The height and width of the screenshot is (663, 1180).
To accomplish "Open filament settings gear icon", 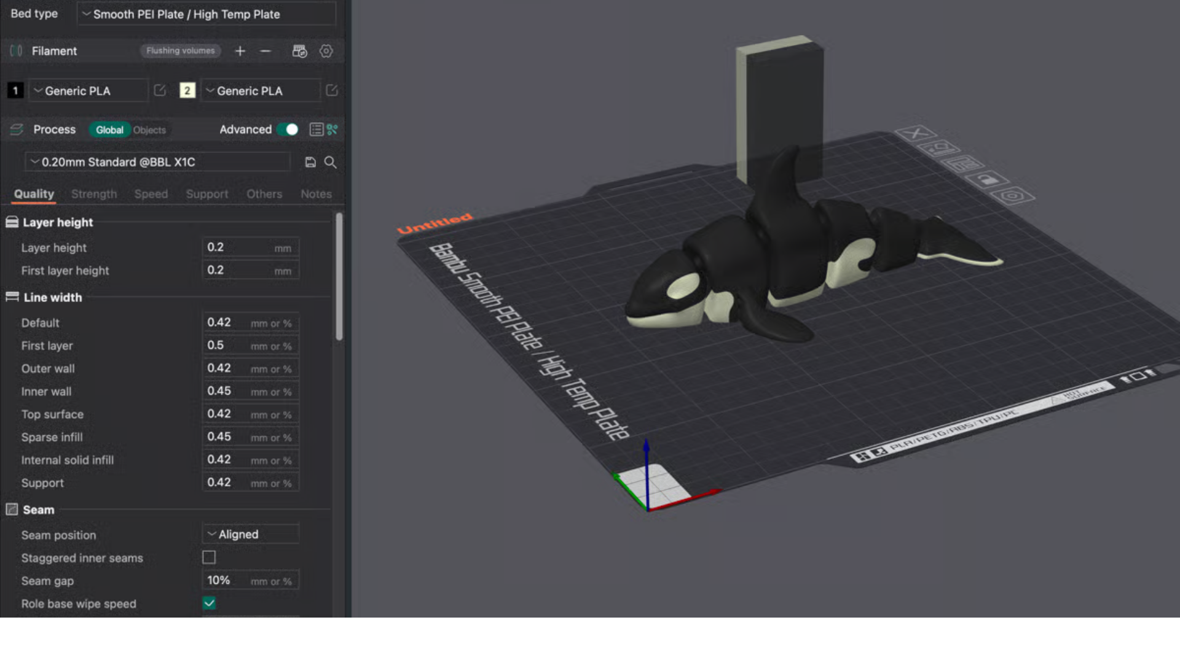I will (x=326, y=51).
